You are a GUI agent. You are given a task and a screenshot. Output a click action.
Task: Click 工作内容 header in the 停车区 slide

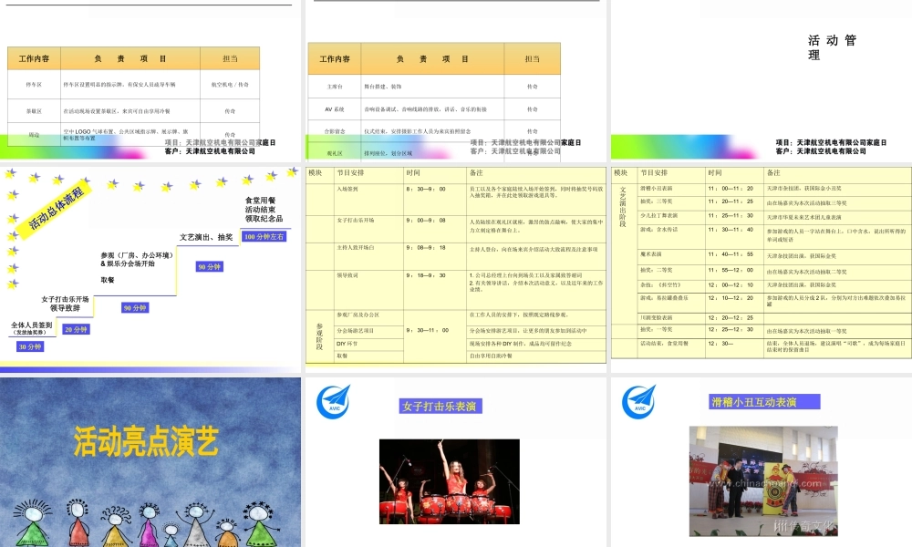point(34,58)
